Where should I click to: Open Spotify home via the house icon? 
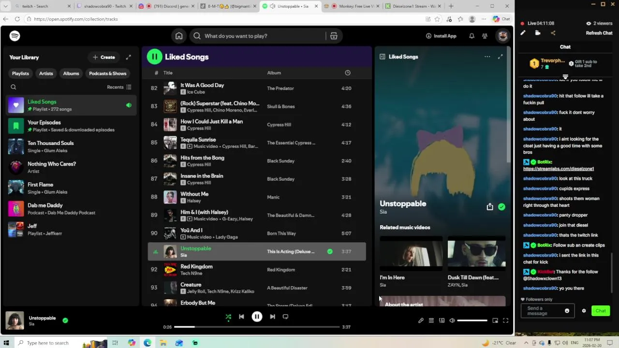[179, 36]
